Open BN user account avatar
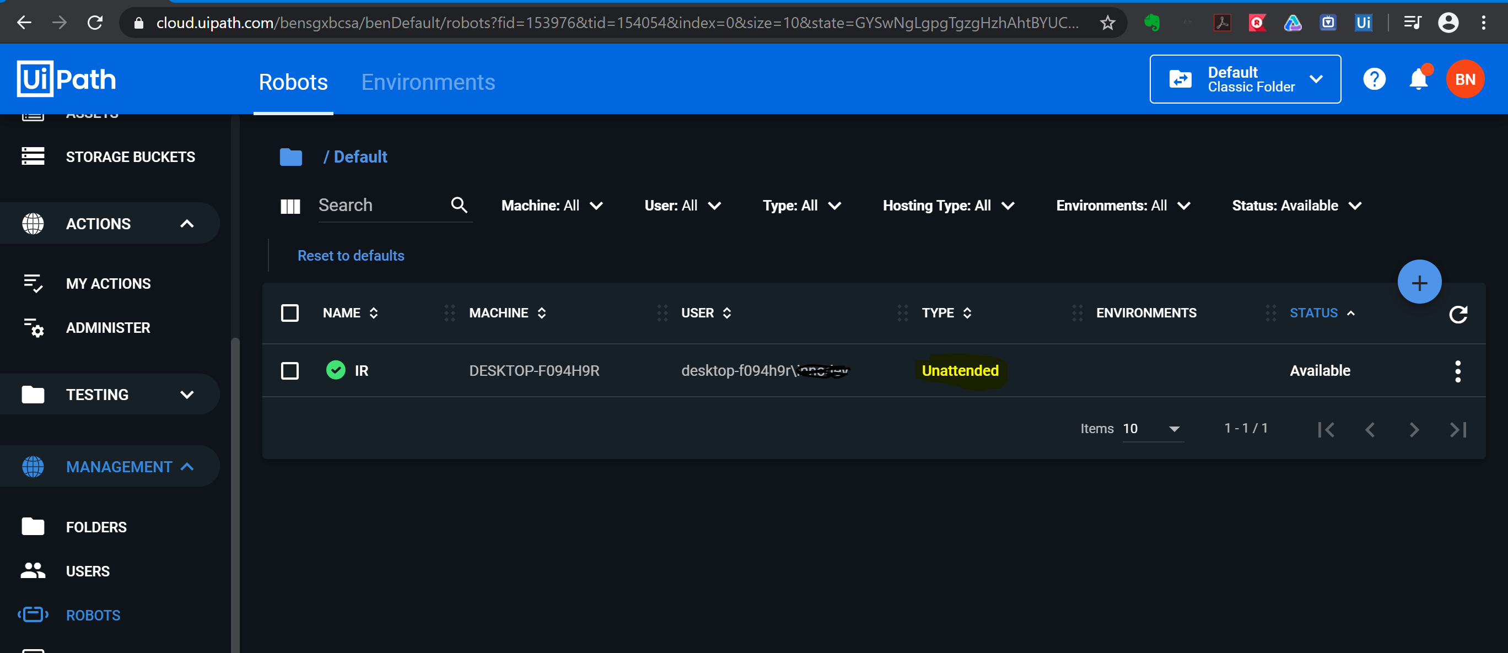 1464,79
